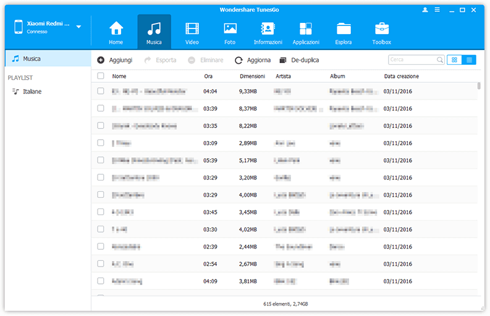This screenshot has width=490, height=316.
Task: Select Musica in the left sidebar
Action: click(x=48, y=59)
